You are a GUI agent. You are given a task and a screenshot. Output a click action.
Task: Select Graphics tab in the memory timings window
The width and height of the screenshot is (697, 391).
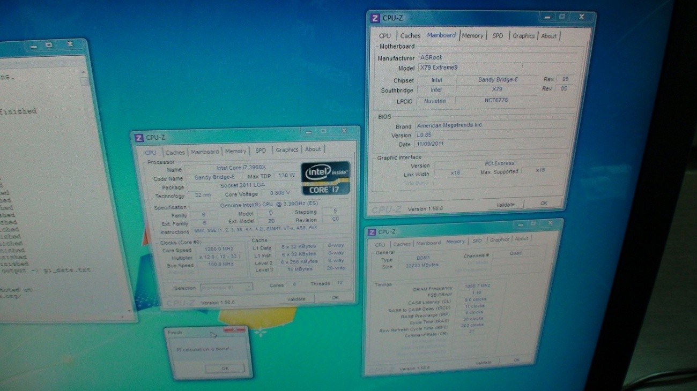[499, 240]
